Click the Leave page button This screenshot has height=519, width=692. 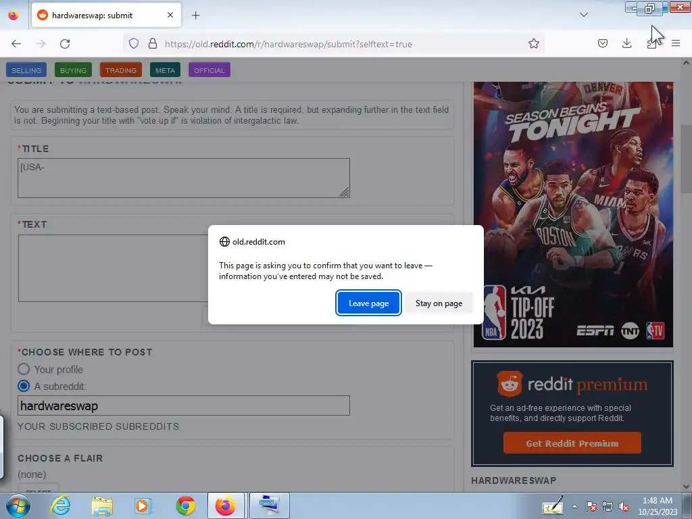368,303
